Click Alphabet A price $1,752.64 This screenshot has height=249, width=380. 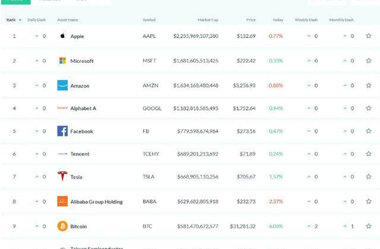[x=244, y=108]
